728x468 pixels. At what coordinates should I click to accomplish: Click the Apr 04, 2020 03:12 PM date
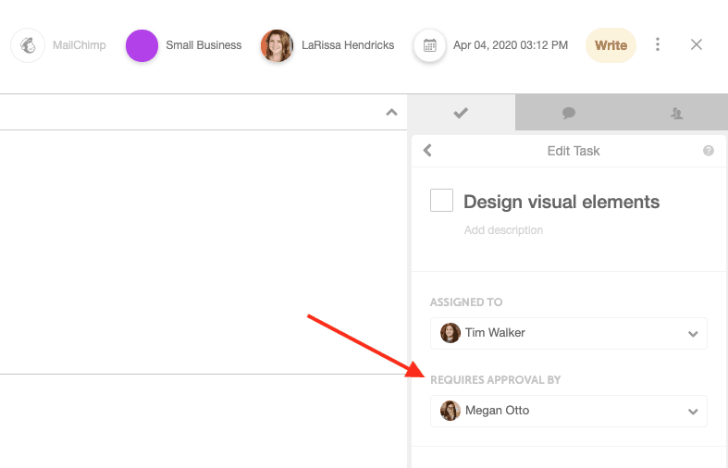(x=511, y=45)
